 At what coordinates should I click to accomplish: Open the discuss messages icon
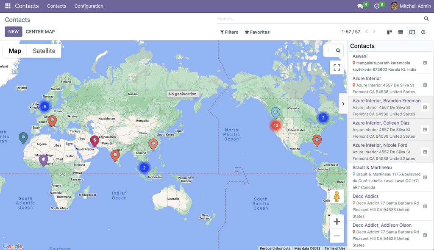coord(360,6)
